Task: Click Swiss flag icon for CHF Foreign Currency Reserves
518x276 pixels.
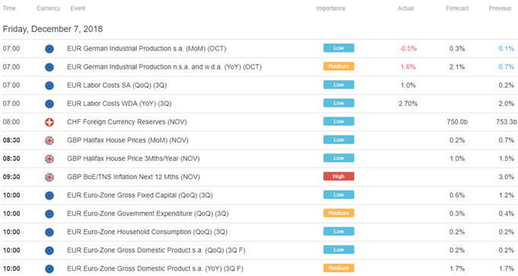Action: [x=50, y=122]
